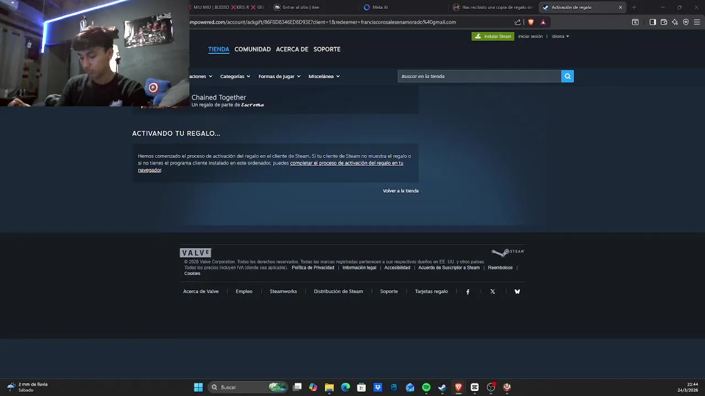
Task: Open Cookies footer link
Action: [x=192, y=273]
